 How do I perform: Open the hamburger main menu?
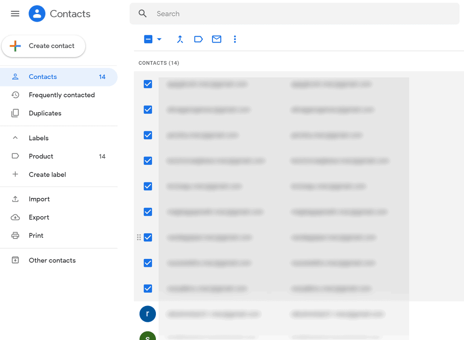pos(15,14)
